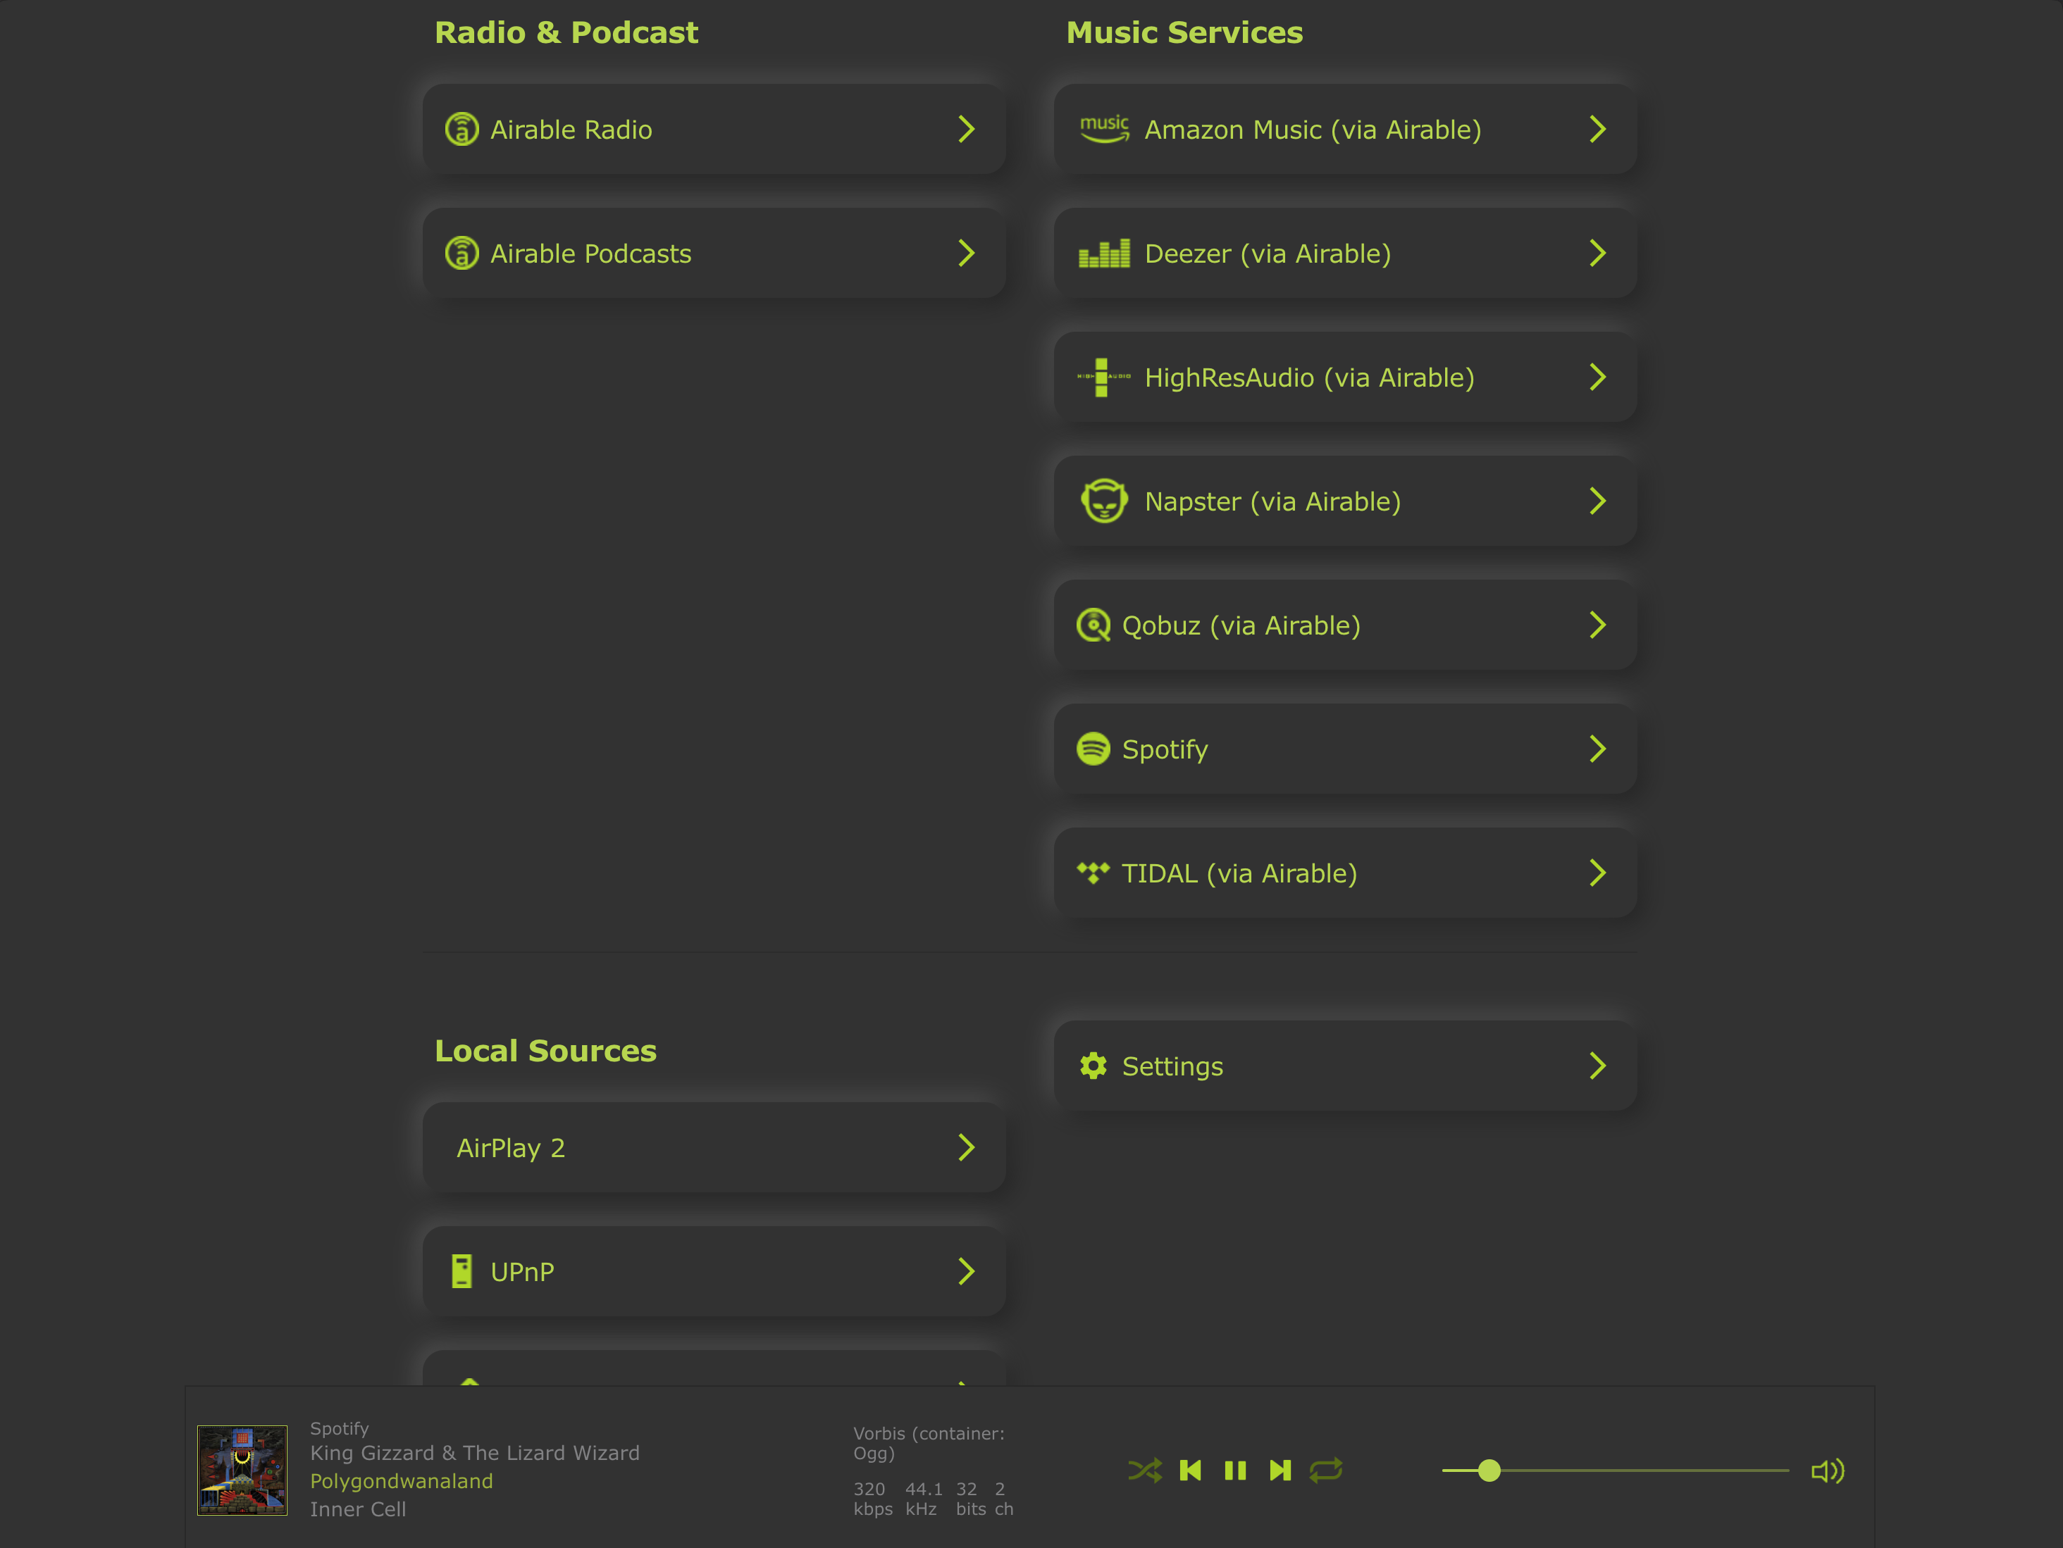
Task: Toggle repeat mode
Action: coord(1326,1470)
